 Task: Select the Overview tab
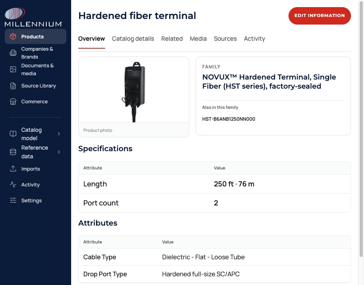pos(91,38)
